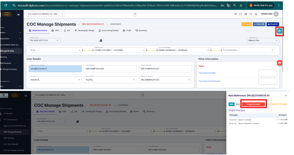Select the Rate toggle in Rate Reference panel
Image resolution: width=294 pixels, height=155 pixels.
(x=231, y=104)
